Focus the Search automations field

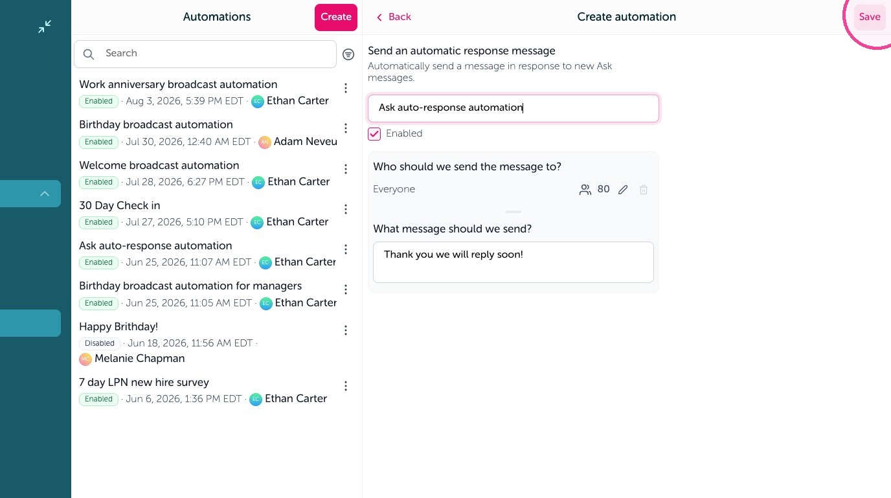point(205,54)
